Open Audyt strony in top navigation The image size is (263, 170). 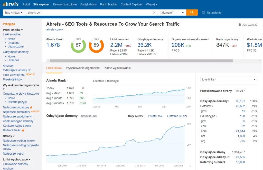click(x=88, y=4)
